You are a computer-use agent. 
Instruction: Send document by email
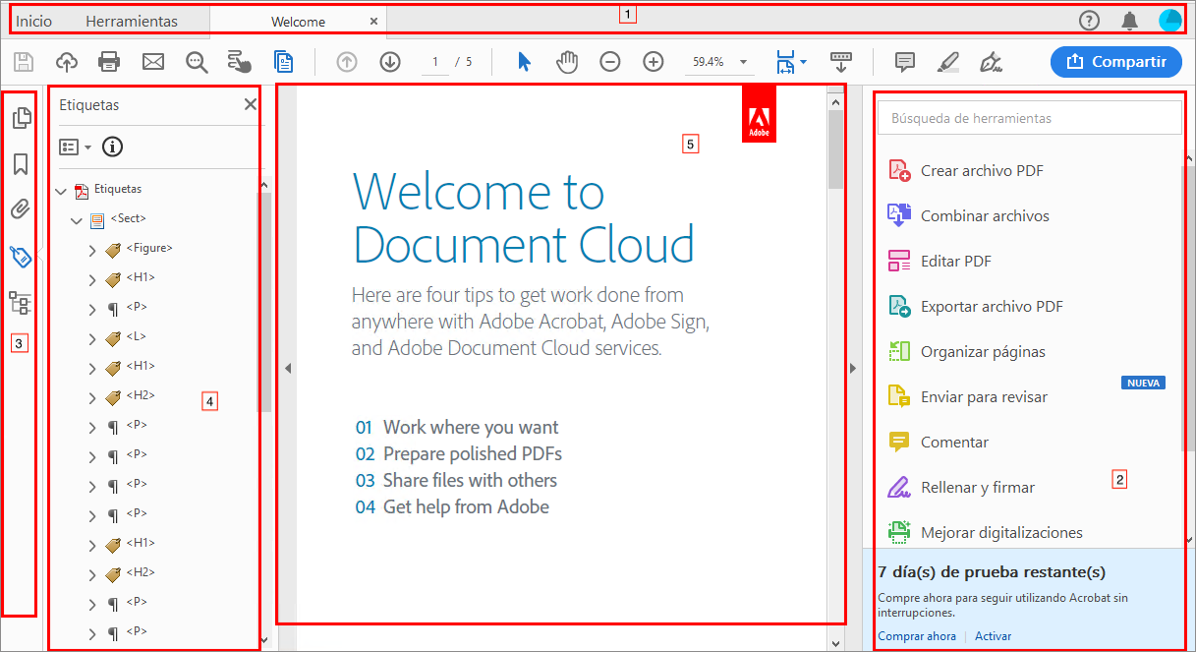[152, 62]
